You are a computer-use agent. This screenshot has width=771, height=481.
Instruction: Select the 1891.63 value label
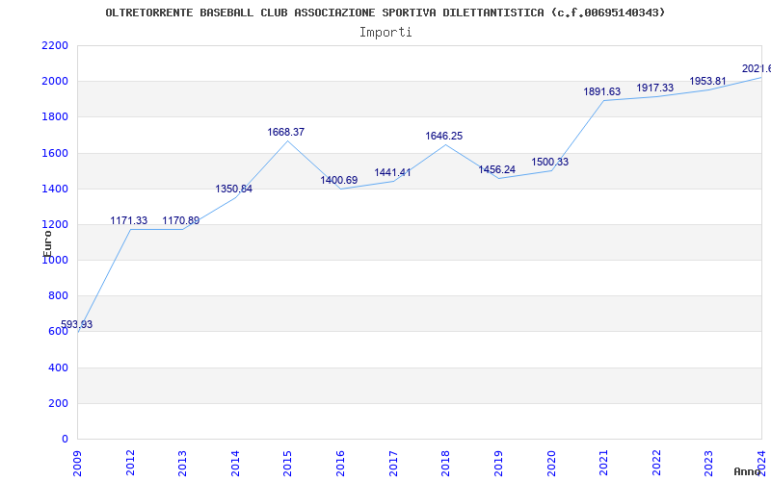[601, 91]
